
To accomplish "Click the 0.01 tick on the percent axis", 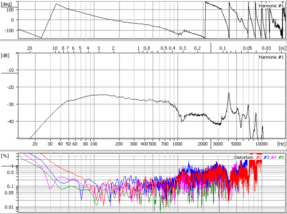I will point(9,207).
